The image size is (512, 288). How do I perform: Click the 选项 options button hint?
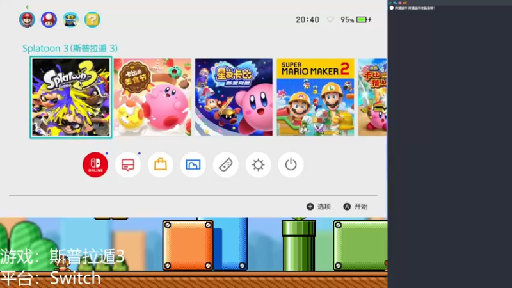[x=319, y=206]
